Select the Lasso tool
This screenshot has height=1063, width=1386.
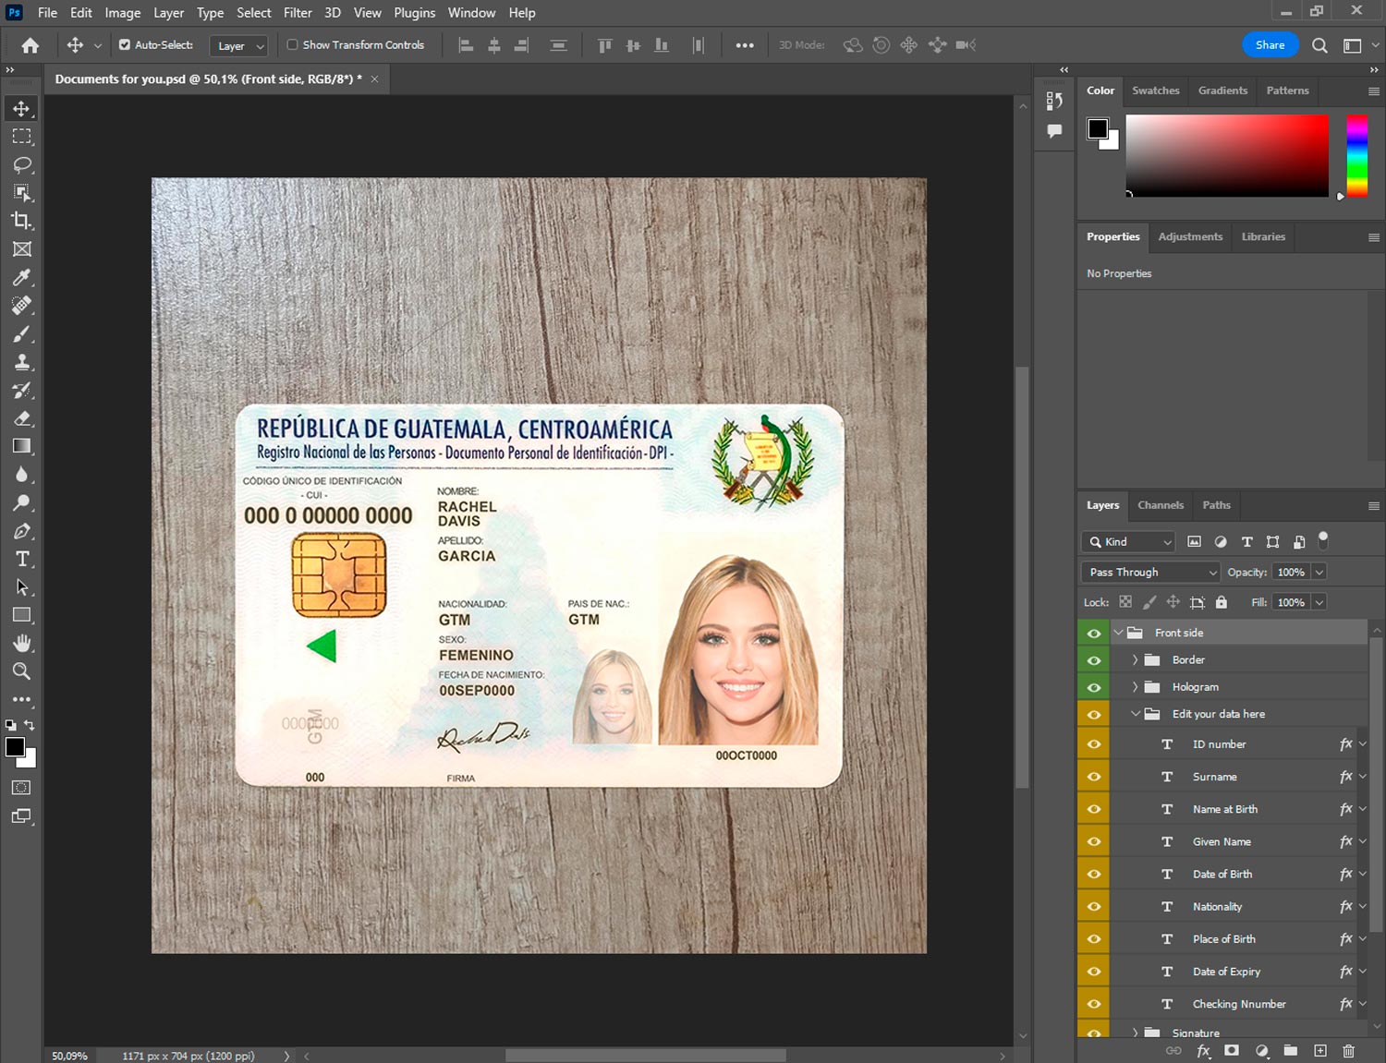pos(22,164)
